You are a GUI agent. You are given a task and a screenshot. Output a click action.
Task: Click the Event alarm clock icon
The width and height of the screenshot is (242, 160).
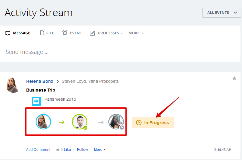click(x=65, y=33)
